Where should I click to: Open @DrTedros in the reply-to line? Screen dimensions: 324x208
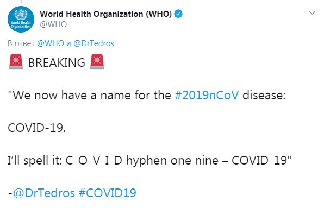(94, 43)
